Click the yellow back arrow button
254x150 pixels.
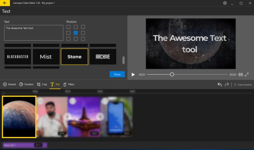[5, 3]
